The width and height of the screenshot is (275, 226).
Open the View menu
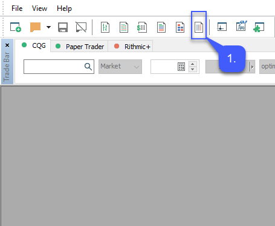(x=39, y=8)
